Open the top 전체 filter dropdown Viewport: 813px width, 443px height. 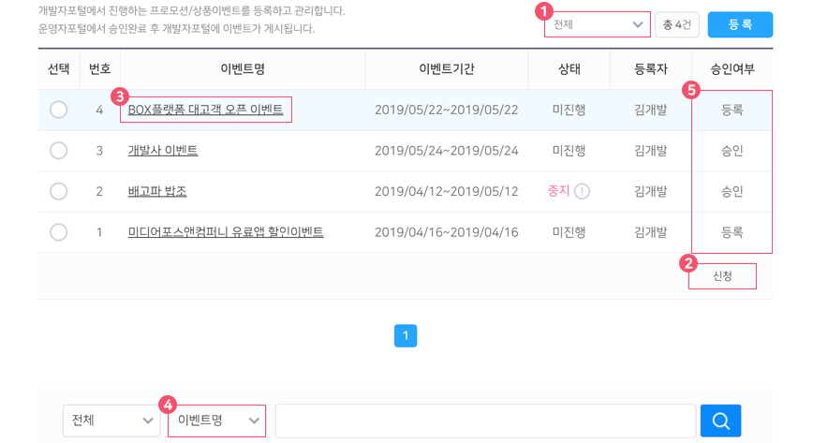click(x=598, y=24)
